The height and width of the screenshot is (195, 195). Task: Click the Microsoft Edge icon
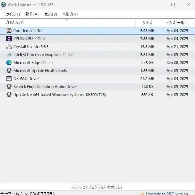[x=9, y=63]
